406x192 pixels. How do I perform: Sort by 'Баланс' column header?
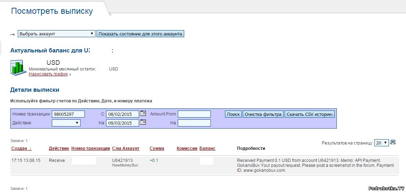[x=207, y=148]
